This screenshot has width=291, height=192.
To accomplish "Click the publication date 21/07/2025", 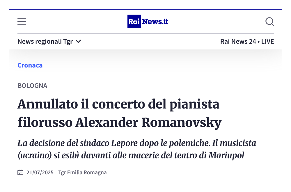I will [x=40, y=173].
